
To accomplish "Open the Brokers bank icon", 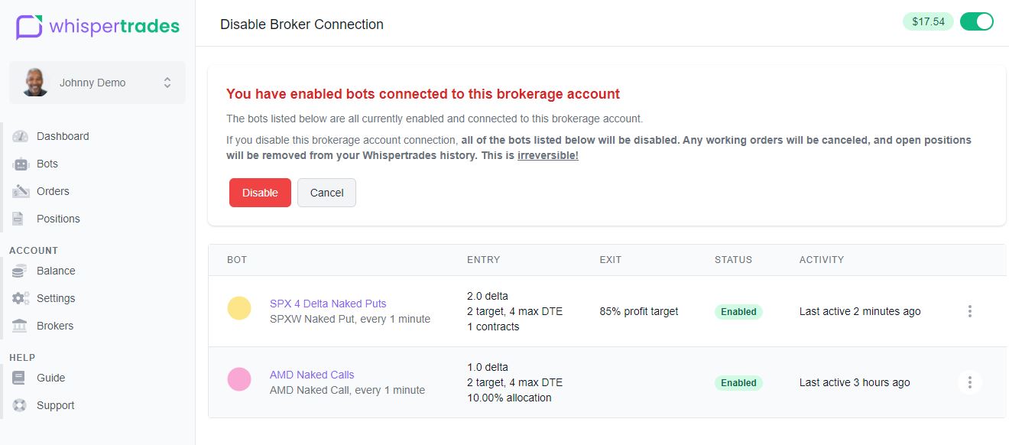I will [21, 326].
